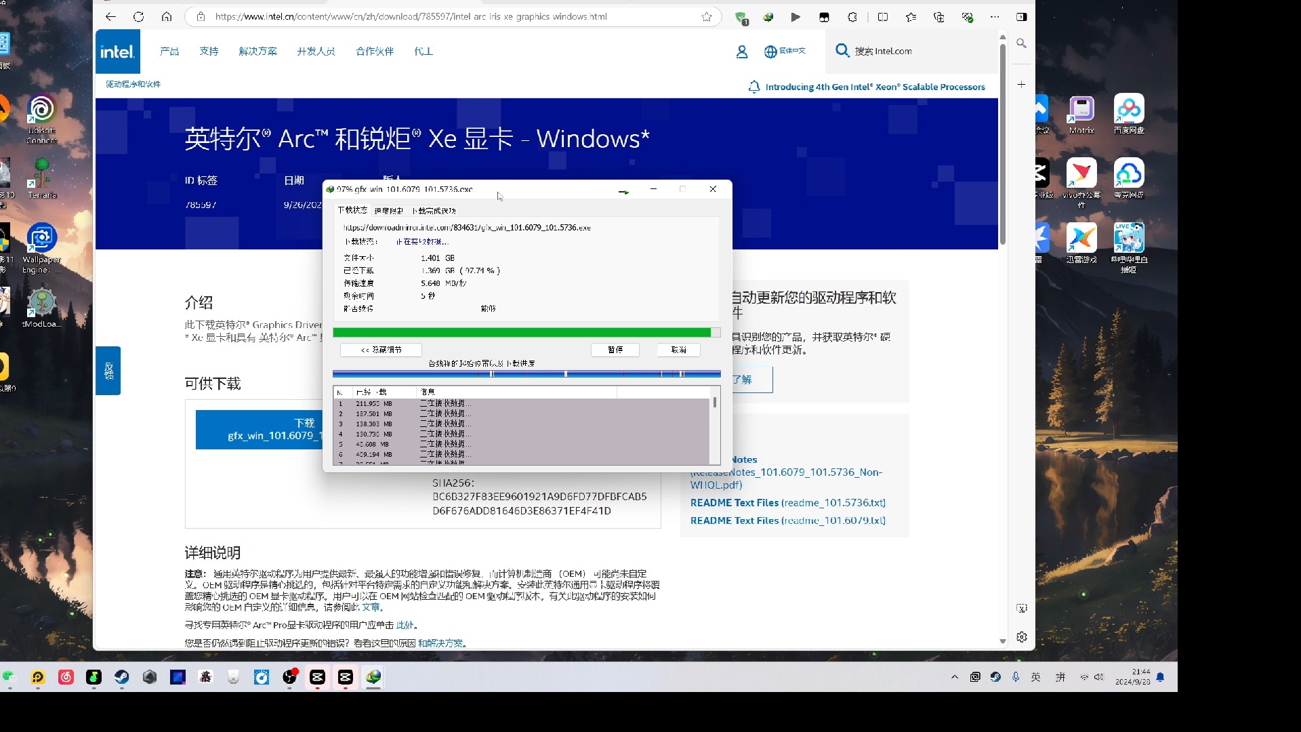Switch to 下载状态 tab in IDM dialog
Viewport: 1301px width, 732px height.
coord(352,210)
